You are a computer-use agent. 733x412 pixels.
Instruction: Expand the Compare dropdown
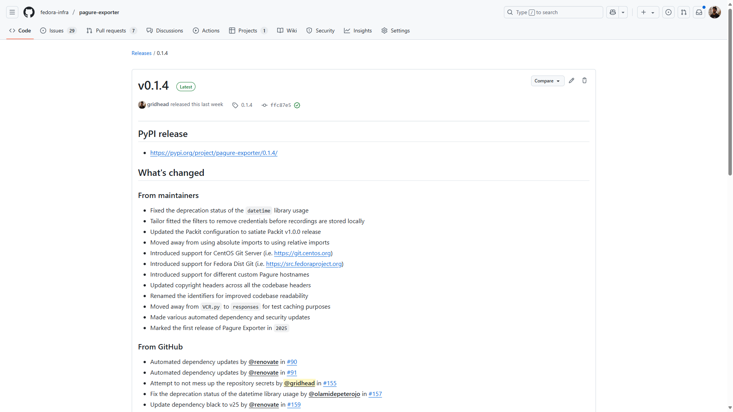(x=547, y=81)
